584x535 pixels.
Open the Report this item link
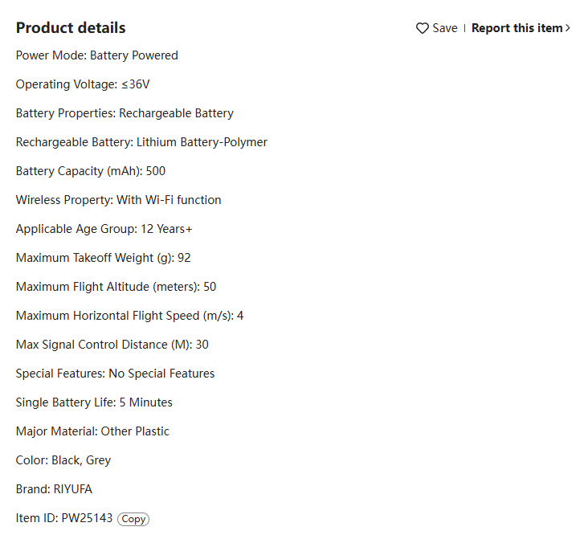tap(517, 28)
